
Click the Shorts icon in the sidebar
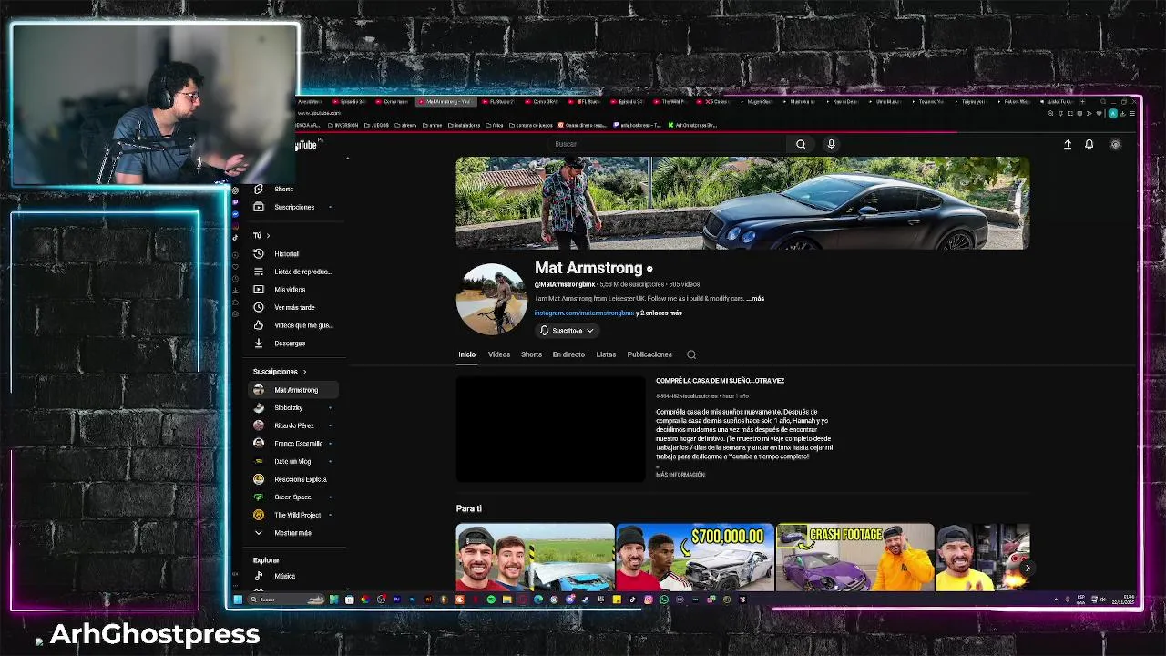pos(259,189)
